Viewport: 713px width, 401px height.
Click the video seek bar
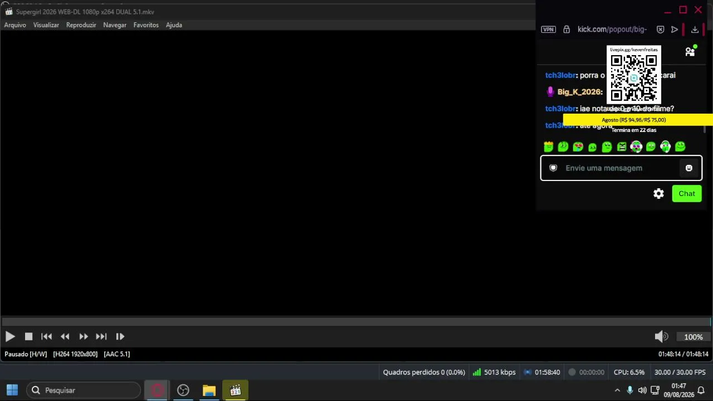point(356,322)
